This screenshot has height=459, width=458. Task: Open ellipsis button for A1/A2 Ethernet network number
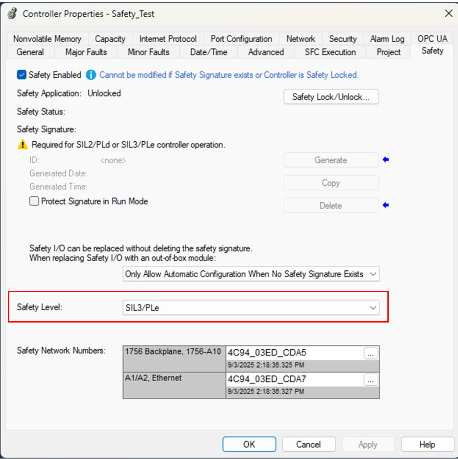[x=371, y=380]
